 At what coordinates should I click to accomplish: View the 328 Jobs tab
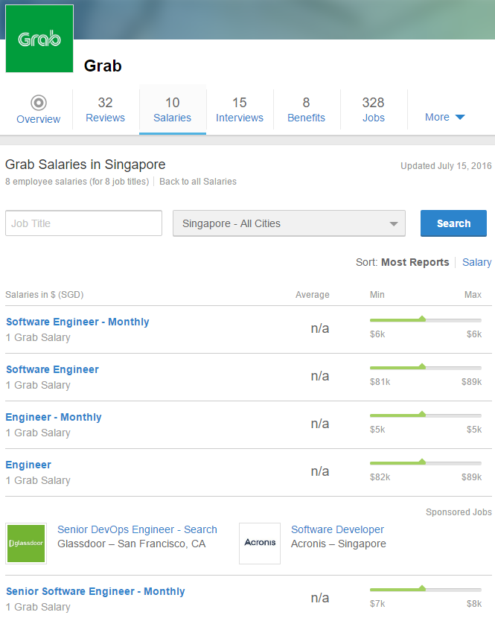(x=374, y=109)
